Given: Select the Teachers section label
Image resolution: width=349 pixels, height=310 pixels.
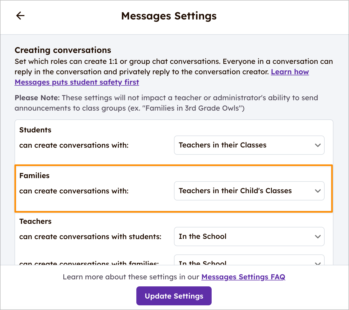Looking at the screenshot, I should click(35, 221).
